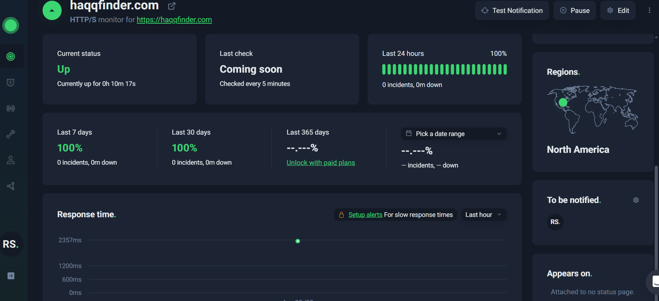Click the green logo circle in the sidebar

(x=11, y=25)
